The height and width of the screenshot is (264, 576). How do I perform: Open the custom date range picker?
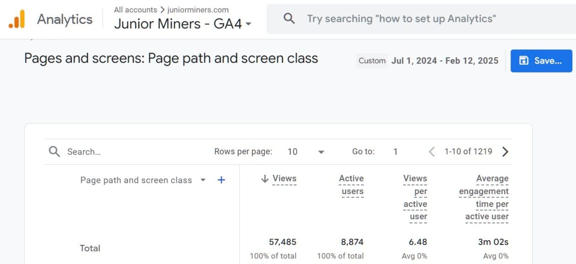pyautogui.click(x=444, y=61)
